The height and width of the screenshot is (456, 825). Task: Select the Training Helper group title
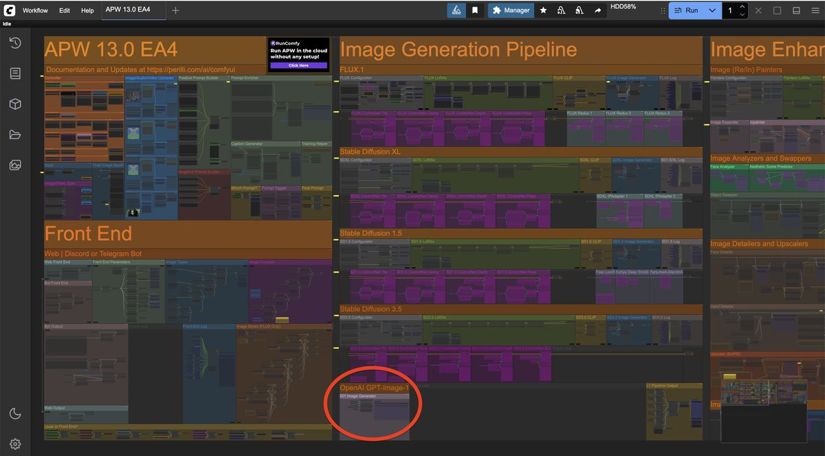click(313, 144)
